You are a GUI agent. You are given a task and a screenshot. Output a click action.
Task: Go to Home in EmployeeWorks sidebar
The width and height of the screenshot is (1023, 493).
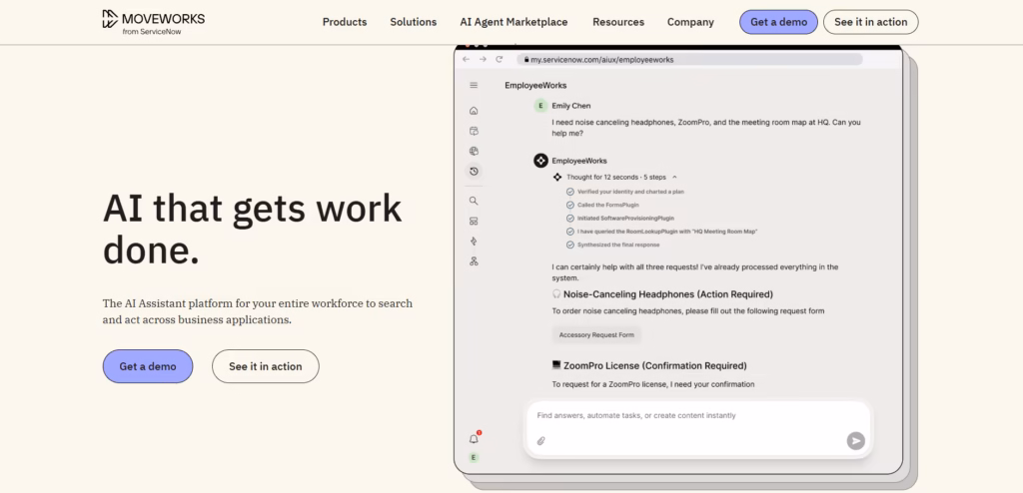point(474,111)
